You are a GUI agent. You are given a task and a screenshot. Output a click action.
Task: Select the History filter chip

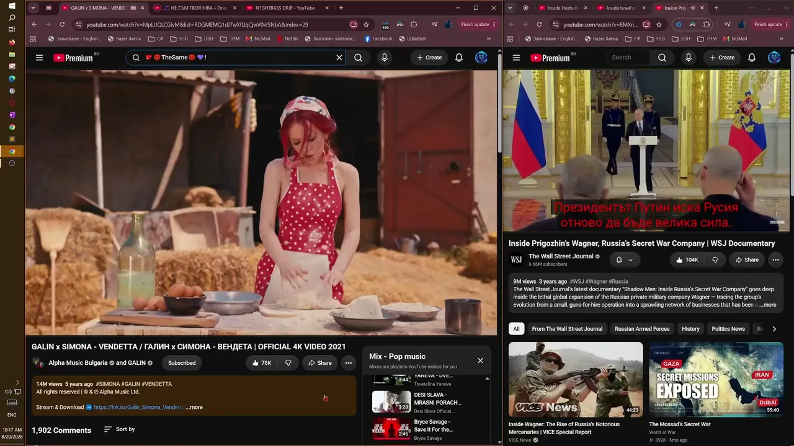(690, 329)
